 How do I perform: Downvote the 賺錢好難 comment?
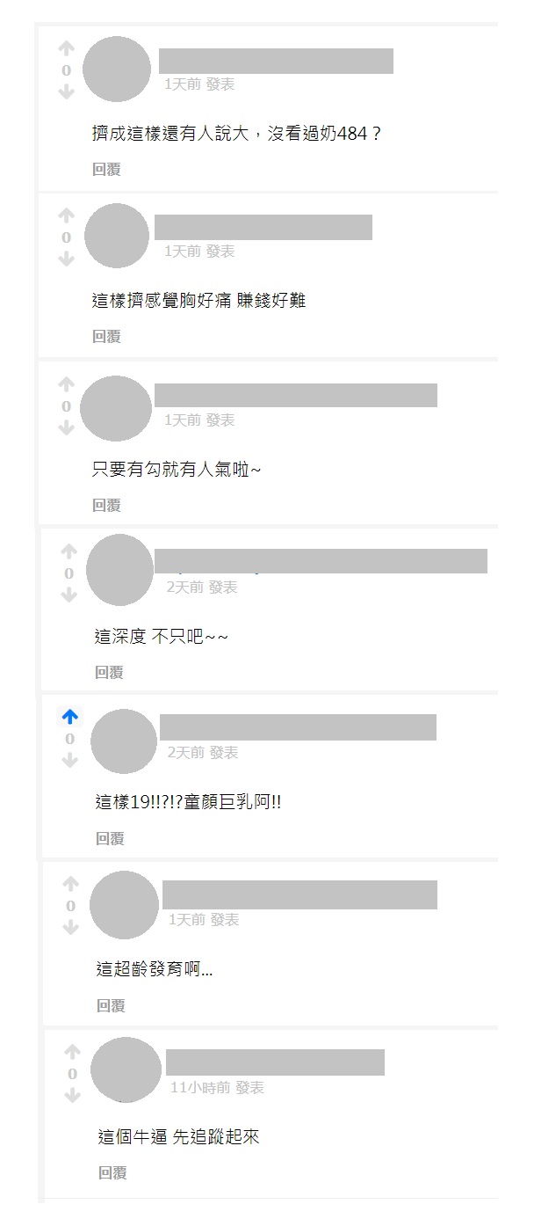coord(67,259)
